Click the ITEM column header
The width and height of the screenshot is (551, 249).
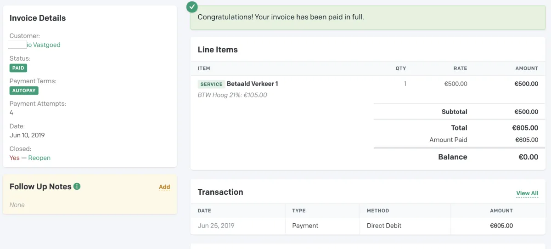pyautogui.click(x=204, y=68)
